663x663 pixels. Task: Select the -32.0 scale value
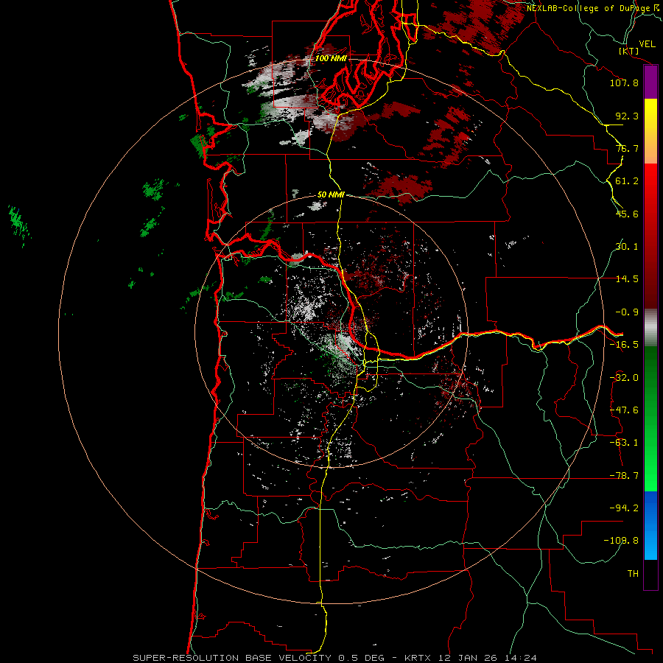pos(624,378)
